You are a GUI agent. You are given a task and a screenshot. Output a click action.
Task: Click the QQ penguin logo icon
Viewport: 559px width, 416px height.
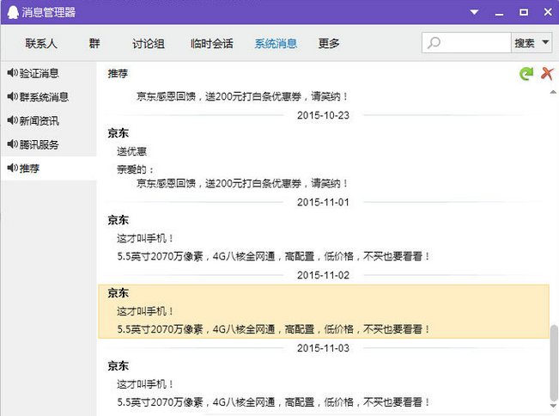click(x=13, y=13)
